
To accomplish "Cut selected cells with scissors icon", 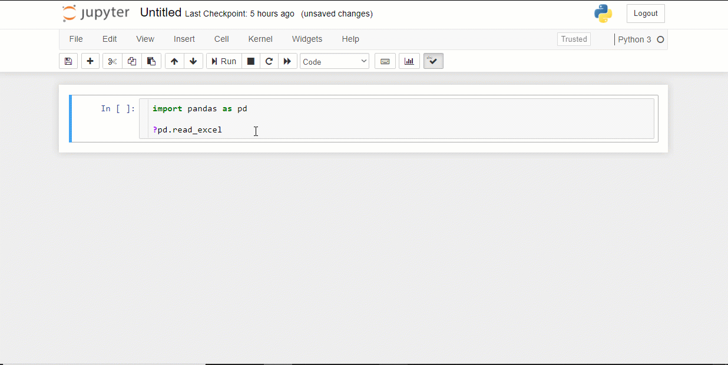I will click(x=112, y=61).
